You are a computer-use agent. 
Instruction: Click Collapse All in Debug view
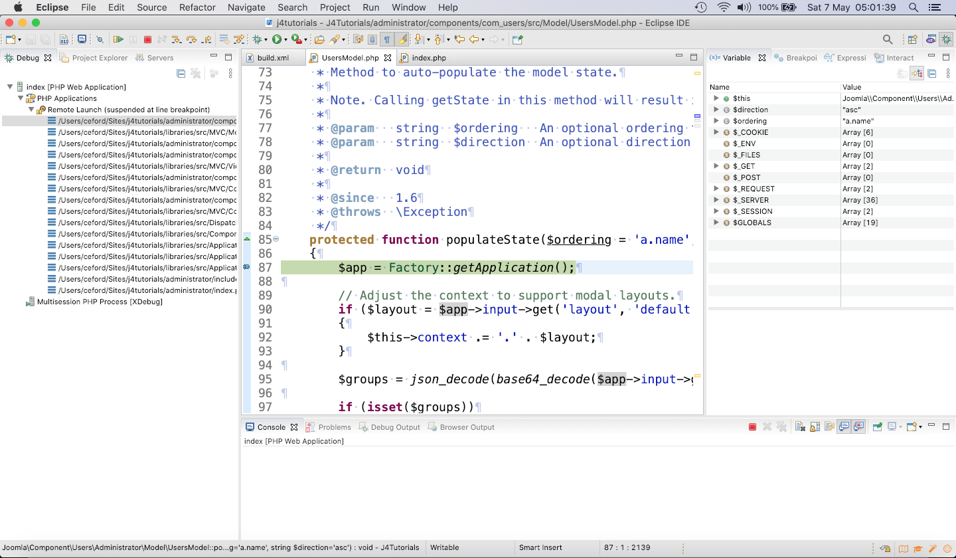pyautogui.click(x=181, y=74)
